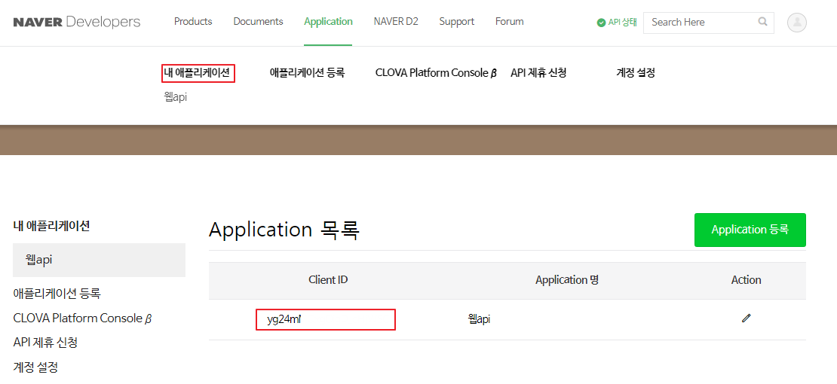The image size is (837, 384).
Task: Open the Support menu
Action: (456, 22)
